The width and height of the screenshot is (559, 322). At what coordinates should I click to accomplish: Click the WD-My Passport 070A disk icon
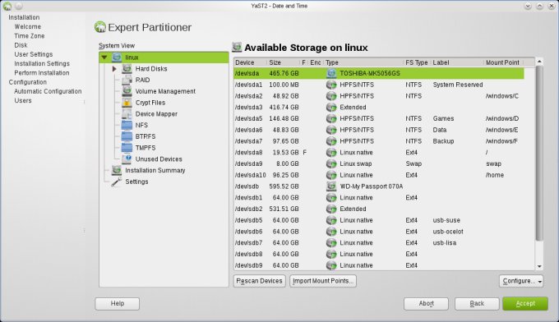331,186
